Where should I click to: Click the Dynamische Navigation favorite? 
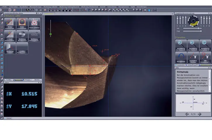[x=205, y=45]
